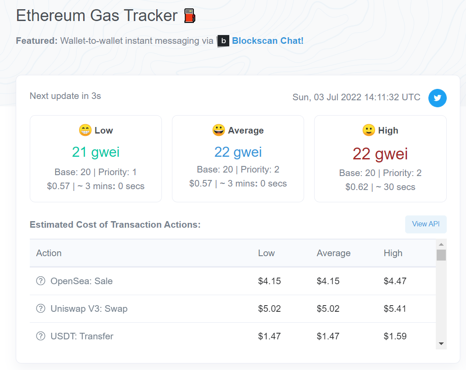Click the Average 22 gwei value

click(238, 152)
